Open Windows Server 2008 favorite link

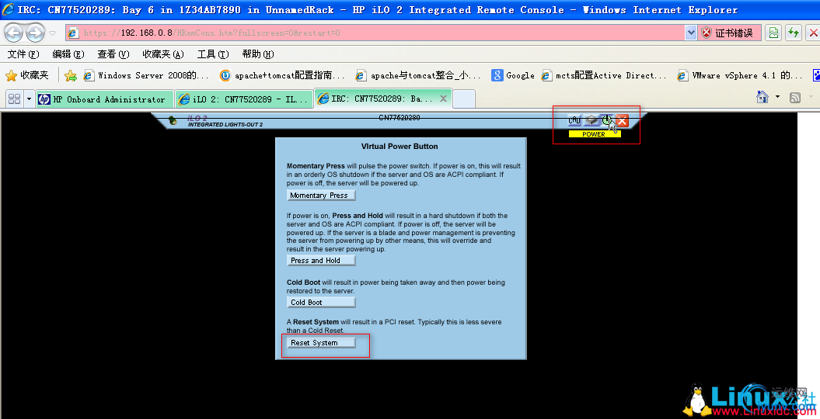[146, 76]
